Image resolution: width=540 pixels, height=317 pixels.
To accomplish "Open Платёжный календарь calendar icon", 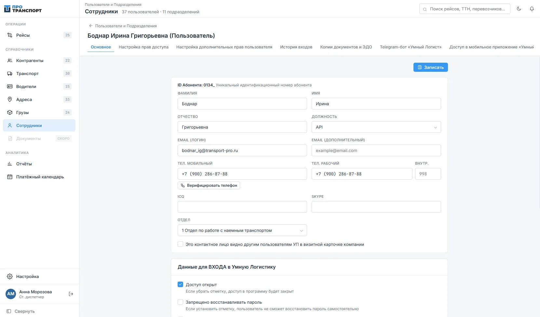I will [x=10, y=177].
